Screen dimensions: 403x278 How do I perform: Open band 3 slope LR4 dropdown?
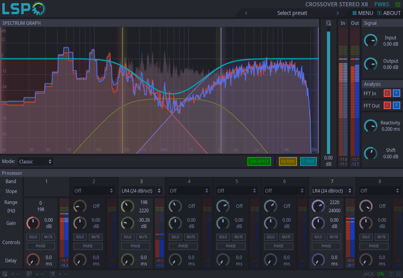coord(141,191)
